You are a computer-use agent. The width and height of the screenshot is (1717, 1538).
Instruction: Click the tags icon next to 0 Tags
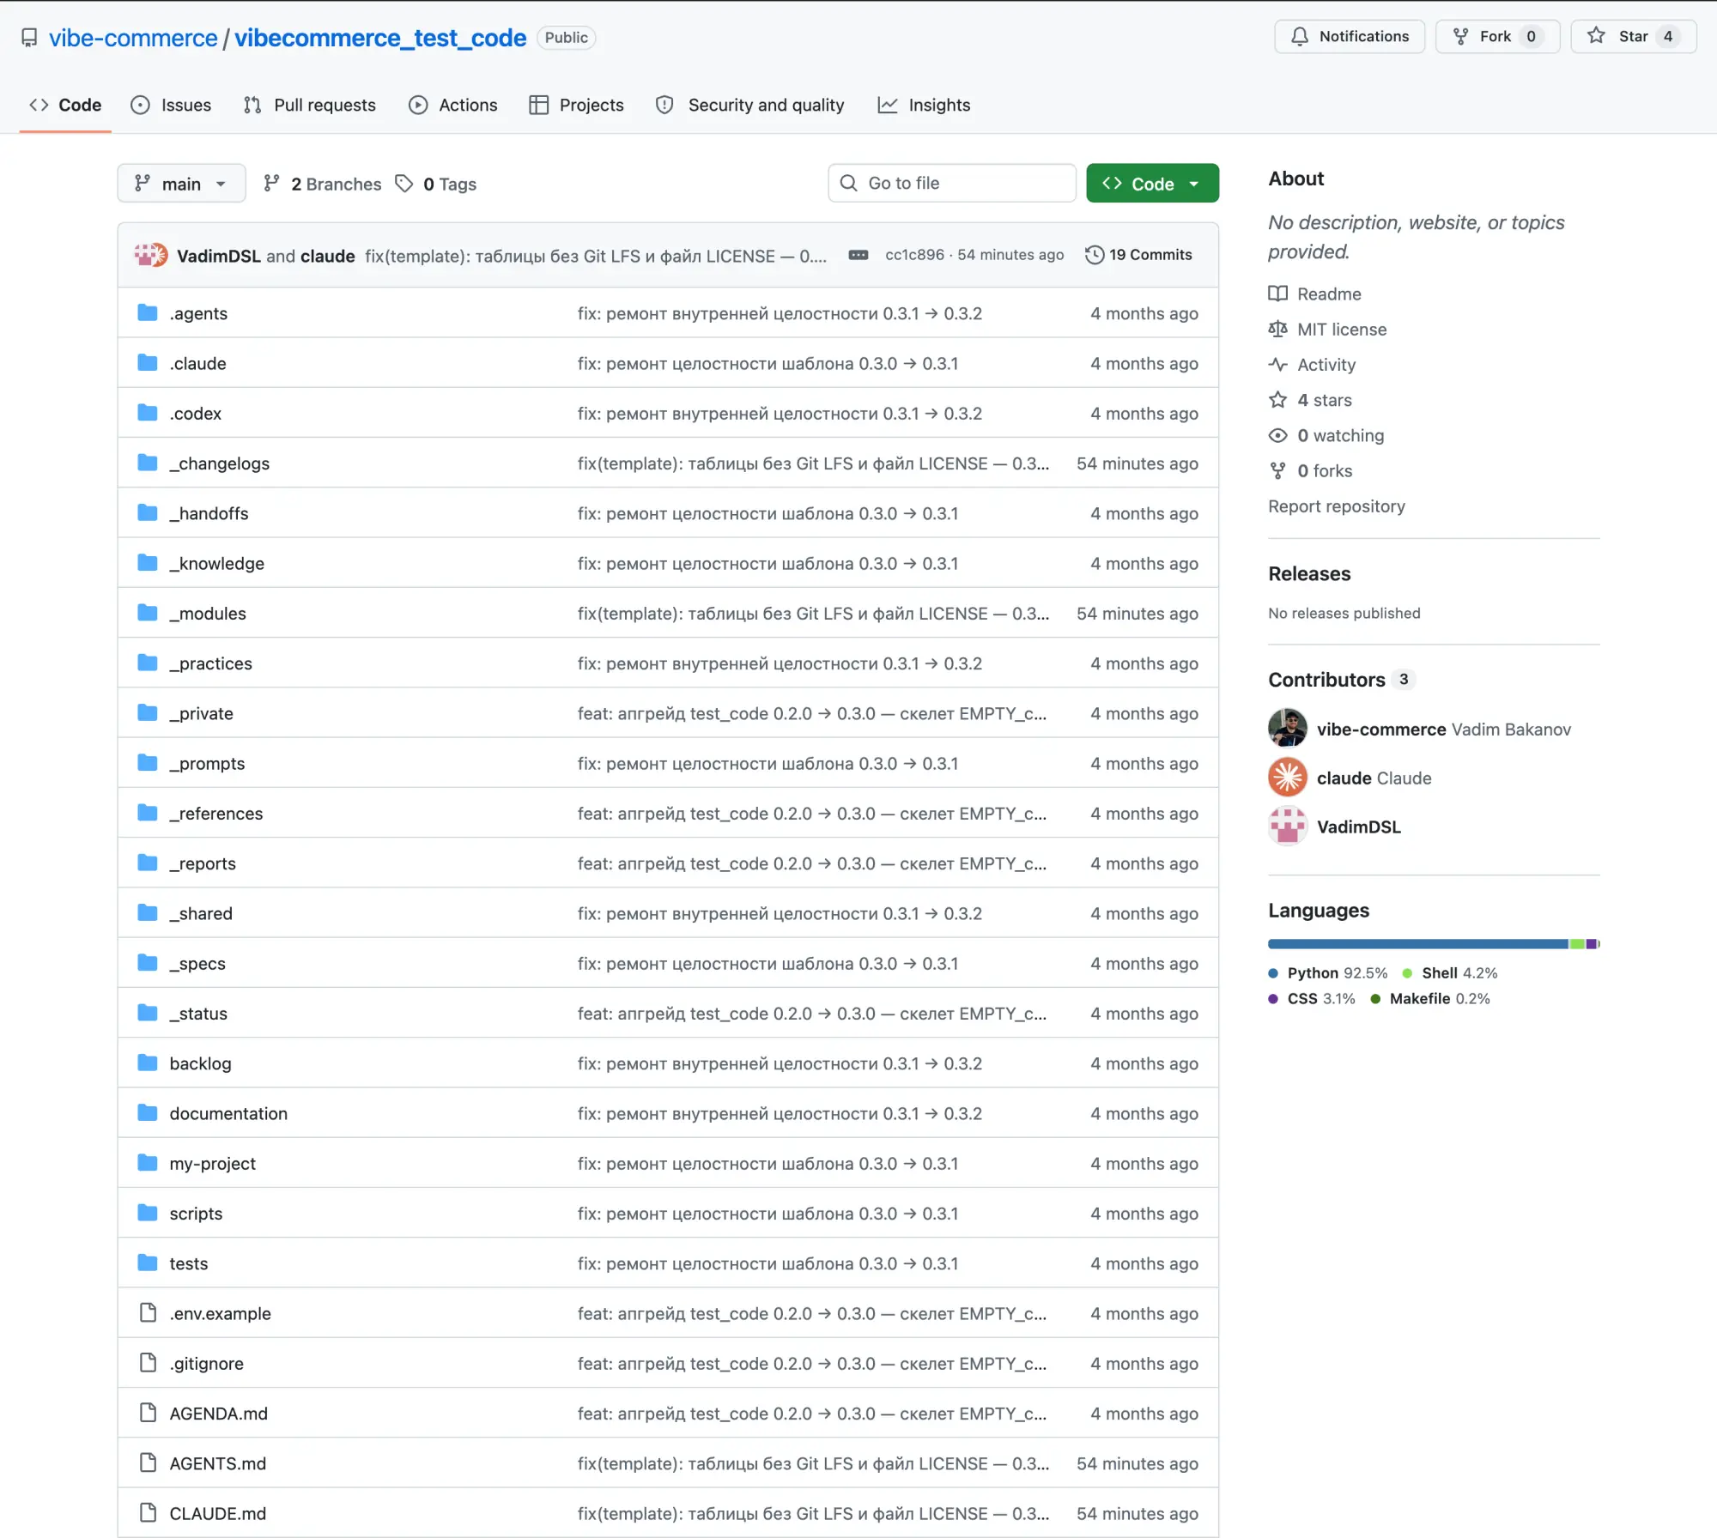403,184
